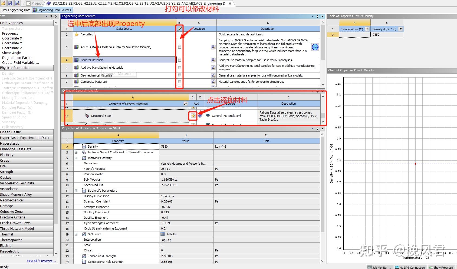The width and height of the screenshot is (457, 269).
Task: Click the blue book icon beside Structural Steel
Action: (200, 116)
